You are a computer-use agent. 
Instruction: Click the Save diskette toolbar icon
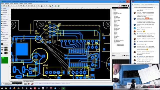6,6
